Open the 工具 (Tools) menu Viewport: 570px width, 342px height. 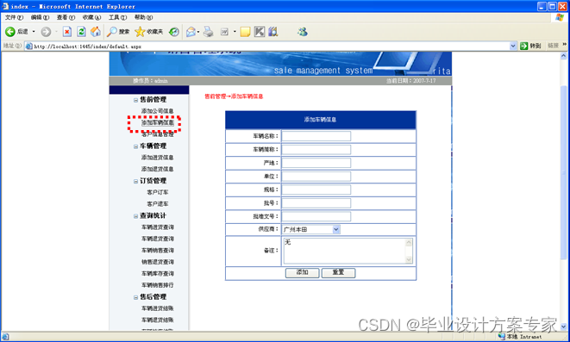click(118, 17)
